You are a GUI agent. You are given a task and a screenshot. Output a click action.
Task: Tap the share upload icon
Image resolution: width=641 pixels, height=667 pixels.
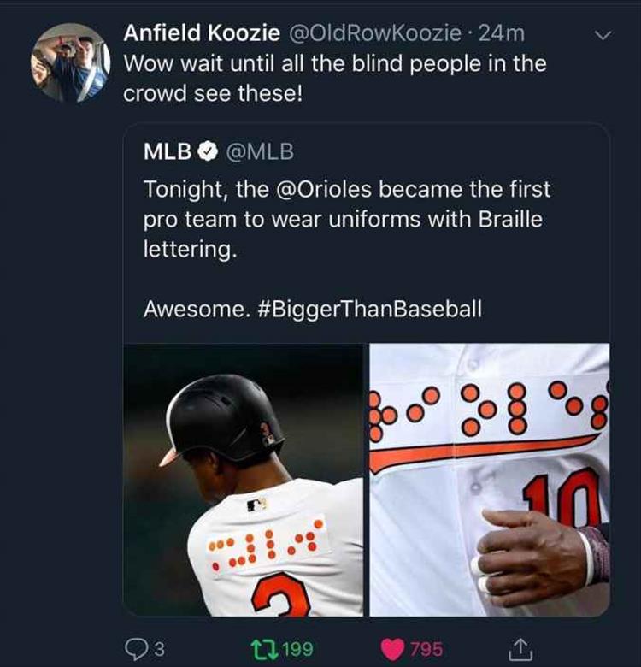tap(520, 648)
